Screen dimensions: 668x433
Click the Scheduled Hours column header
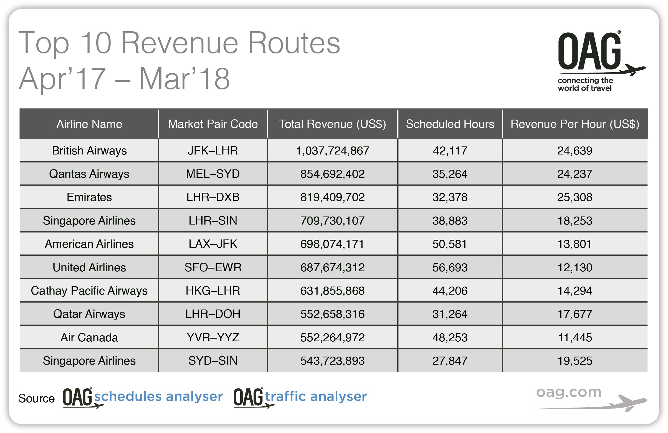[x=450, y=124]
